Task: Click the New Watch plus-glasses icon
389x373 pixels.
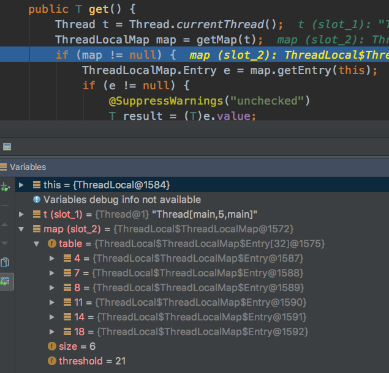Action: [5, 186]
